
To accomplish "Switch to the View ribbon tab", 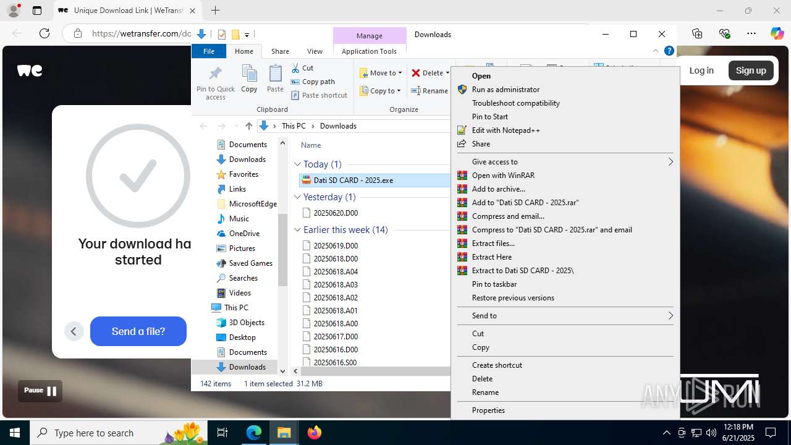I will pyautogui.click(x=315, y=51).
